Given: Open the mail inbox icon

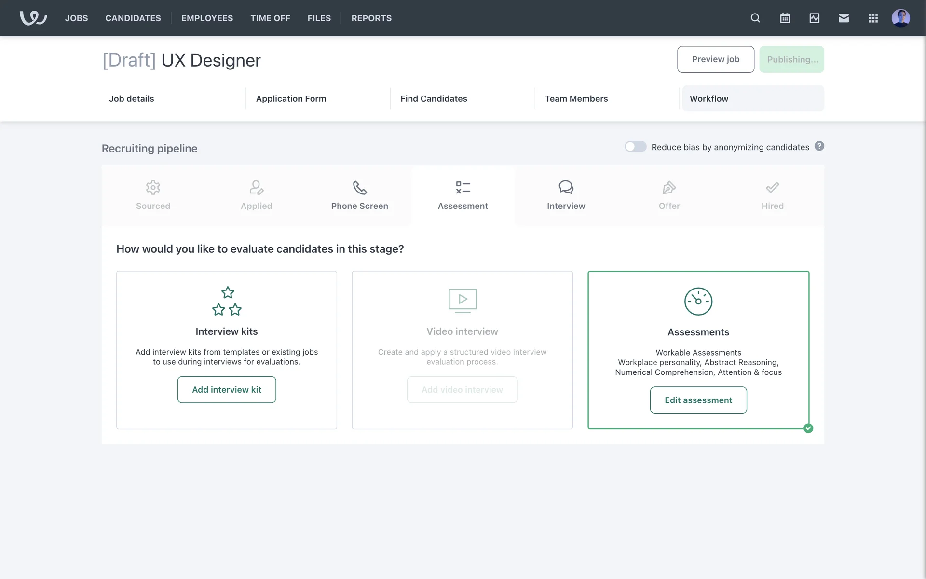Looking at the screenshot, I should [844, 18].
